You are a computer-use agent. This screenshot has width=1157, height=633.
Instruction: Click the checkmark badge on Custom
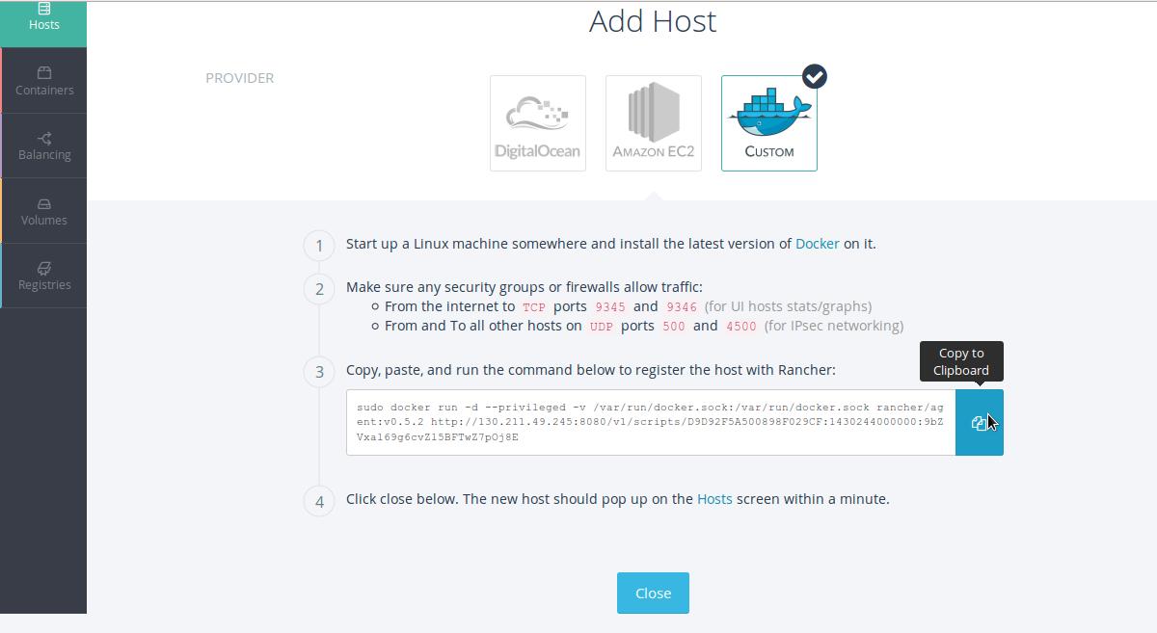pyautogui.click(x=815, y=76)
